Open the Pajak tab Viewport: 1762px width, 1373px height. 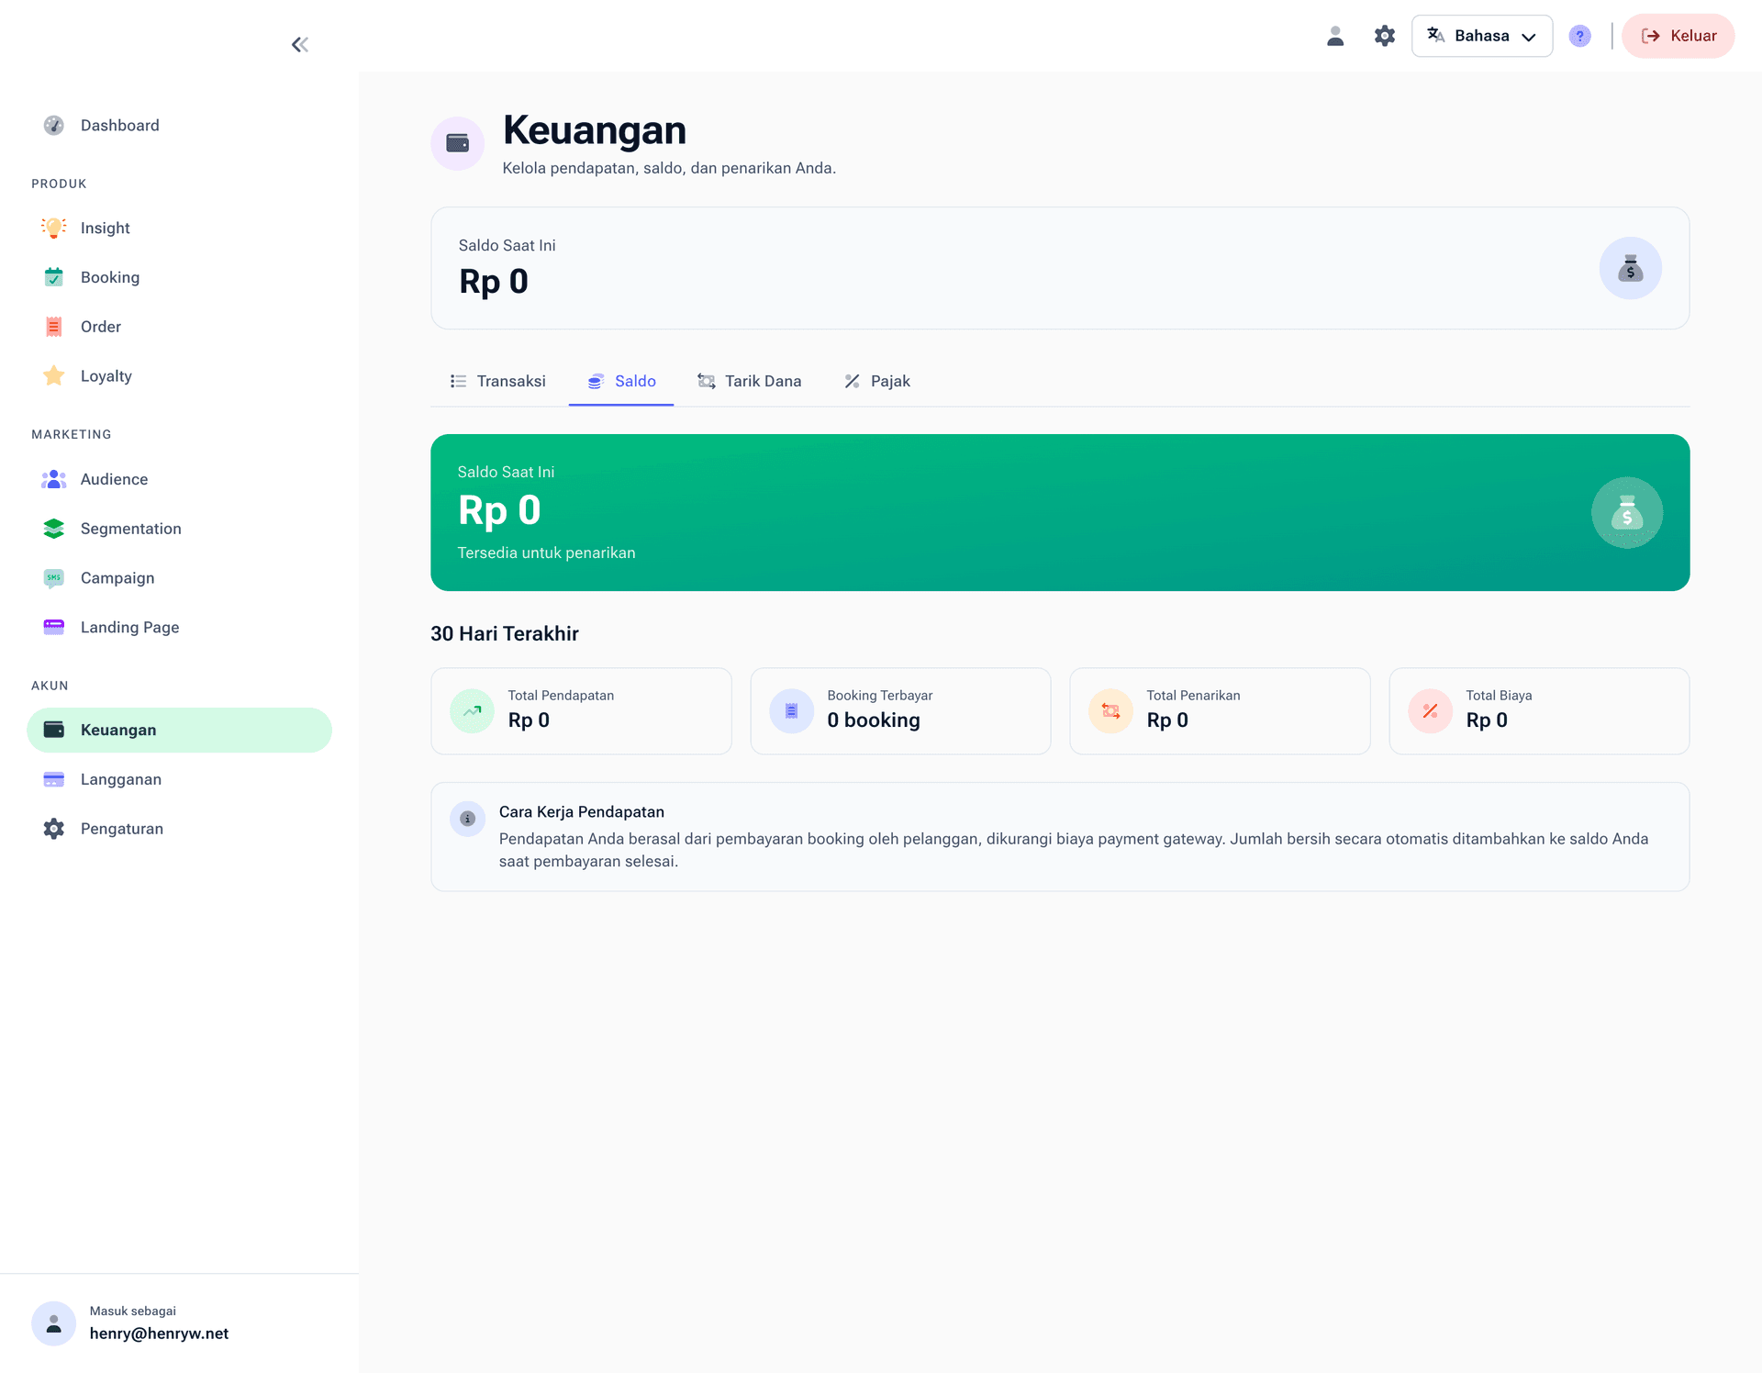(877, 381)
